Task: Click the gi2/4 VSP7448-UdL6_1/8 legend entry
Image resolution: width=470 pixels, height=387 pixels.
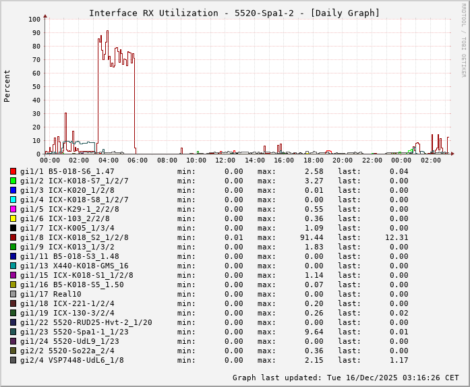Action: click(x=72, y=360)
